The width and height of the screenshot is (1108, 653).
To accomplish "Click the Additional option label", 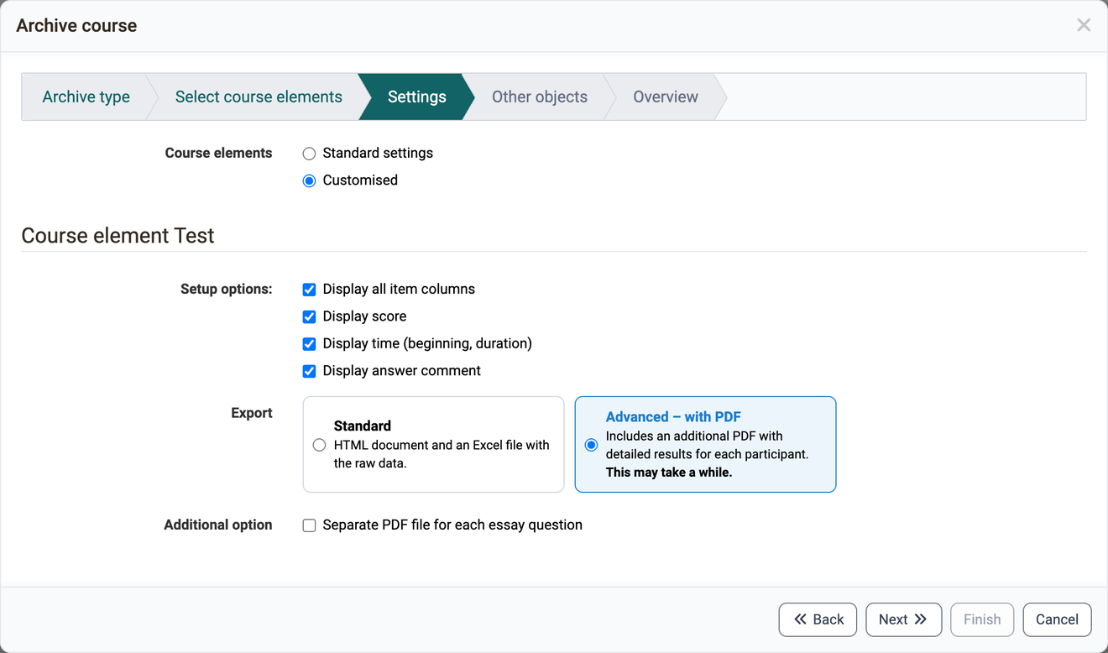I will pyautogui.click(x=218, y=525).
